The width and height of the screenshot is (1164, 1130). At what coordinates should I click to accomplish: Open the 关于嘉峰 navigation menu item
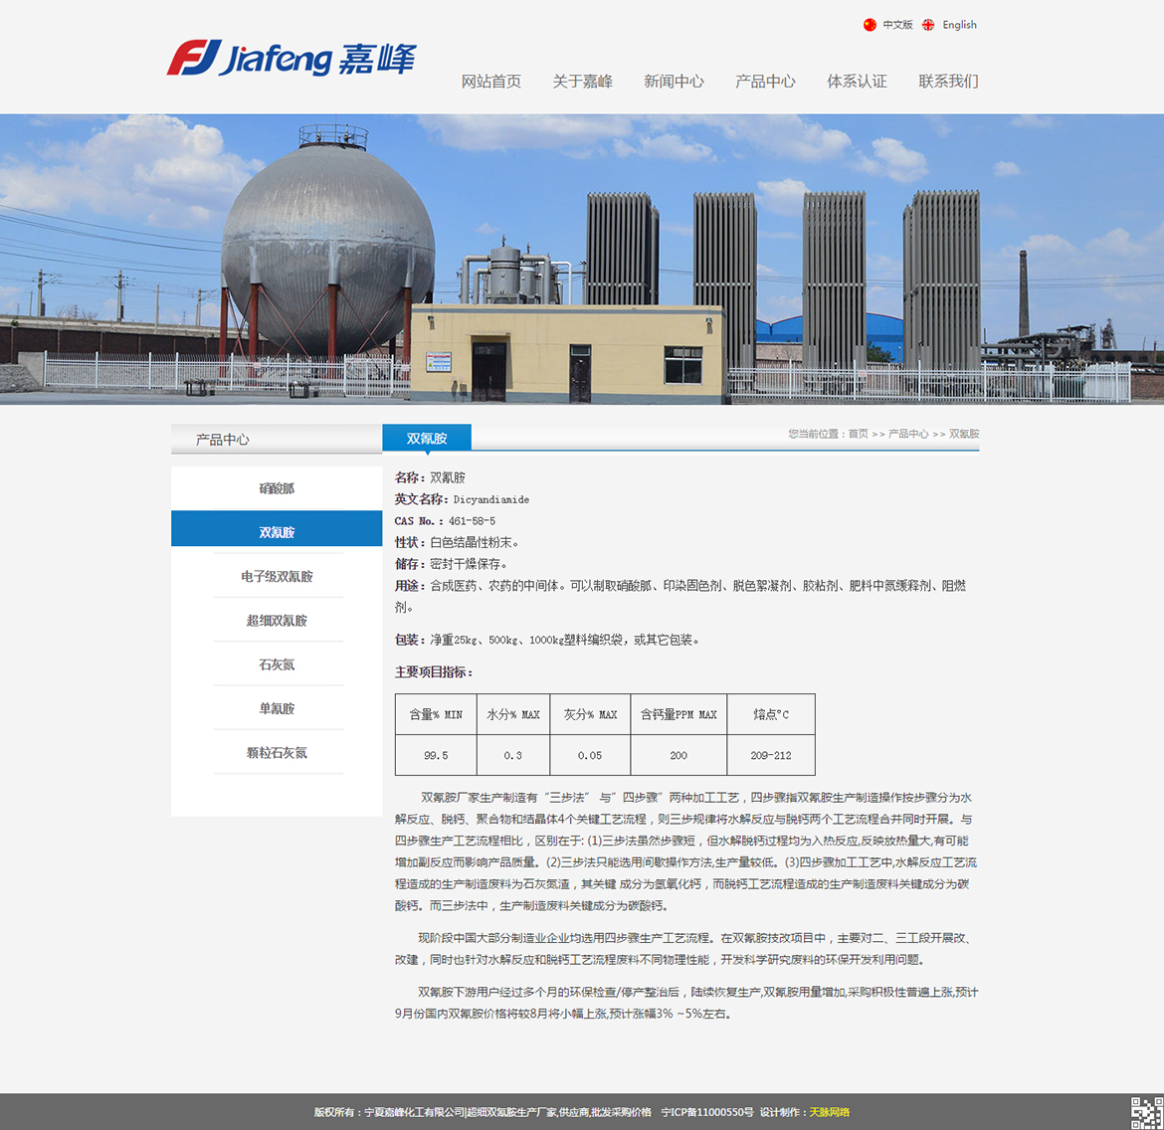coord(582,82)
